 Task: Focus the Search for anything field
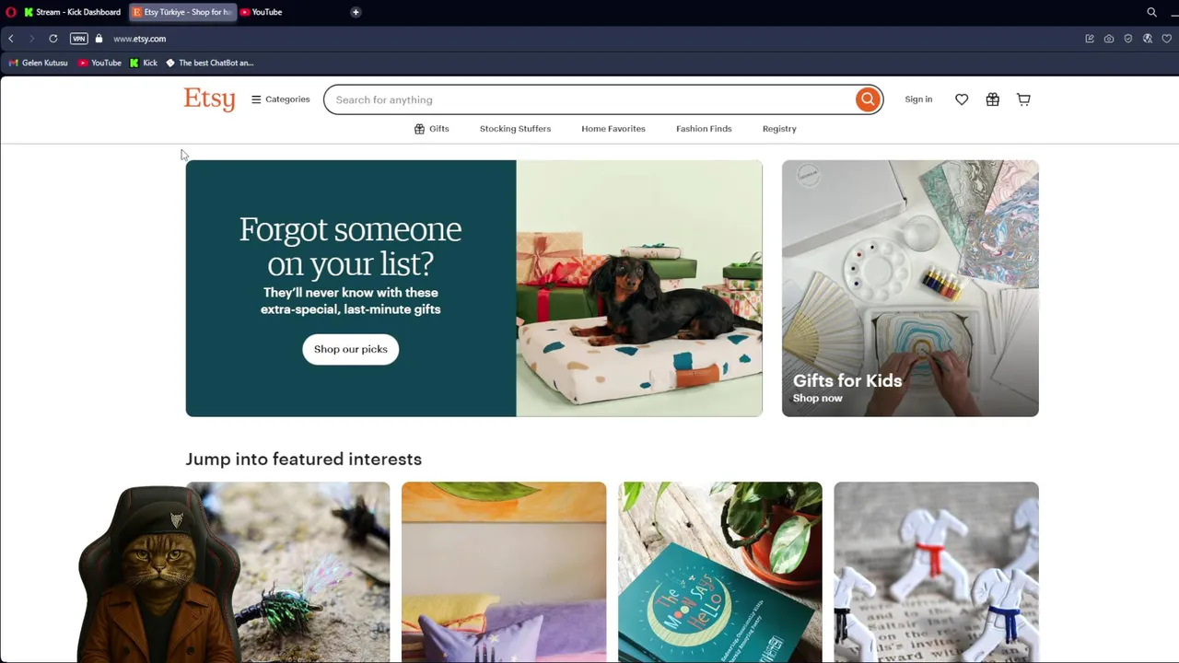point(589,99)
